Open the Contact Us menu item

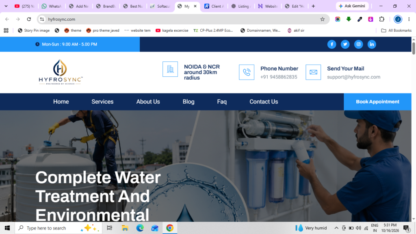coord(264,102)
